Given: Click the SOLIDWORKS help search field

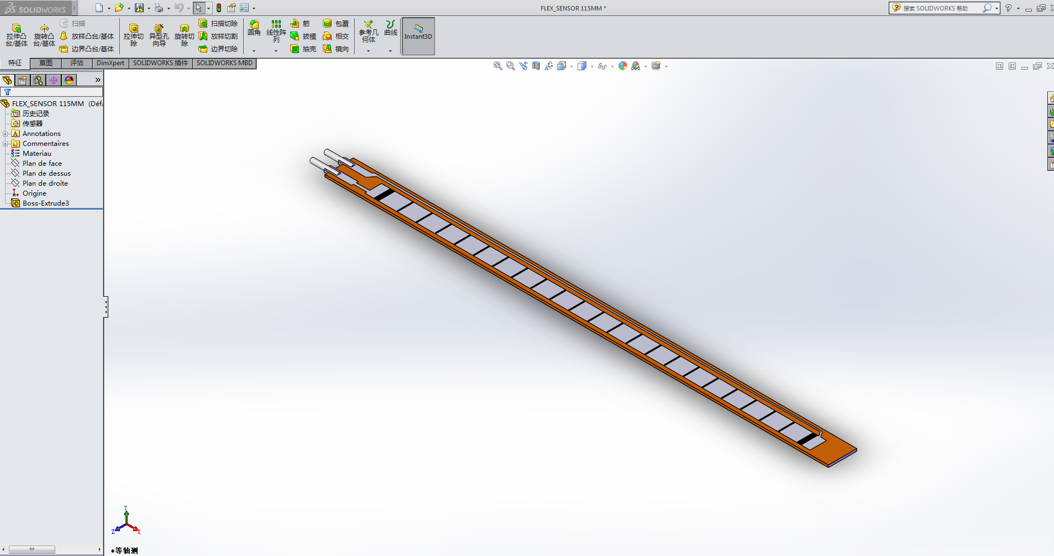Looking at the screenshot, I should (x=941, y=8).
